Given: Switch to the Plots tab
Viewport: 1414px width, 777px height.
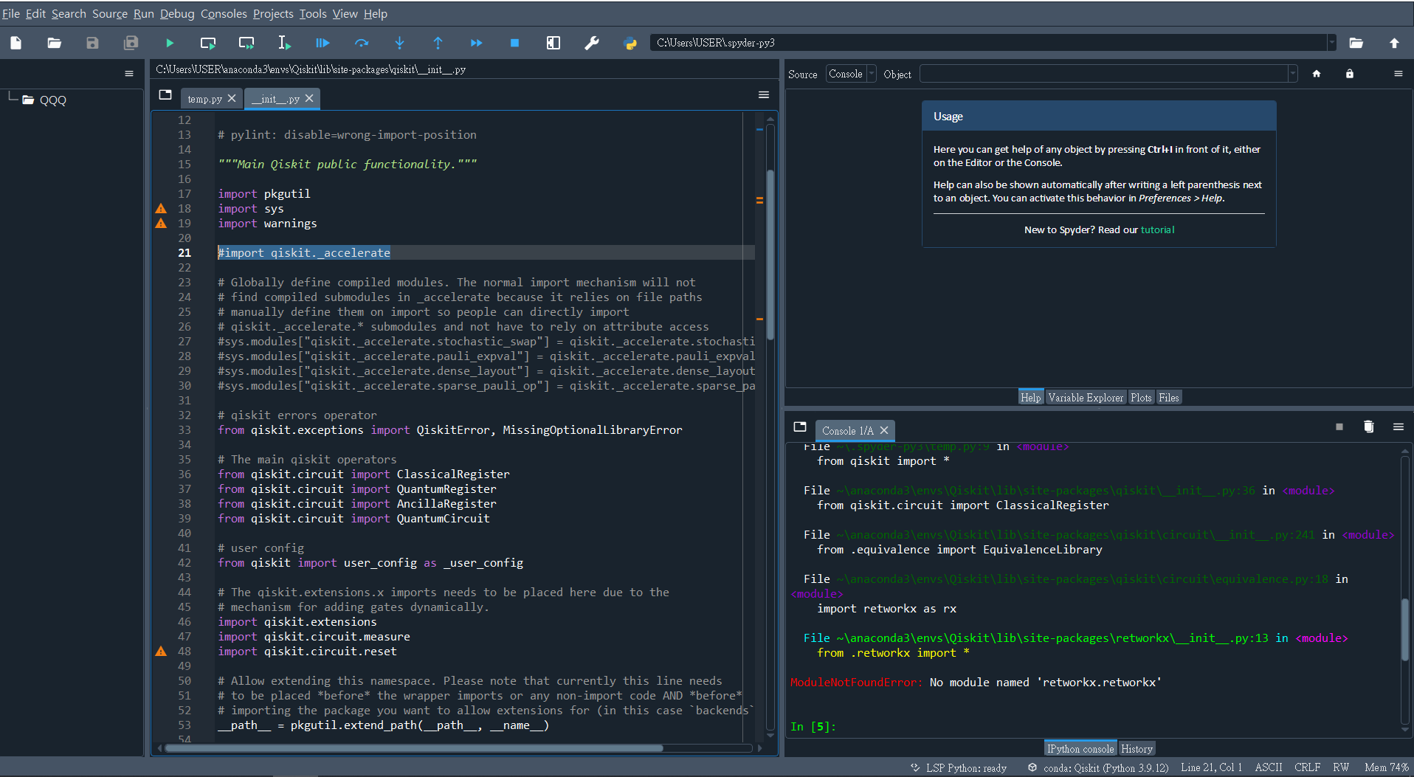Looking at the screenshot, I should point(1141,398).
